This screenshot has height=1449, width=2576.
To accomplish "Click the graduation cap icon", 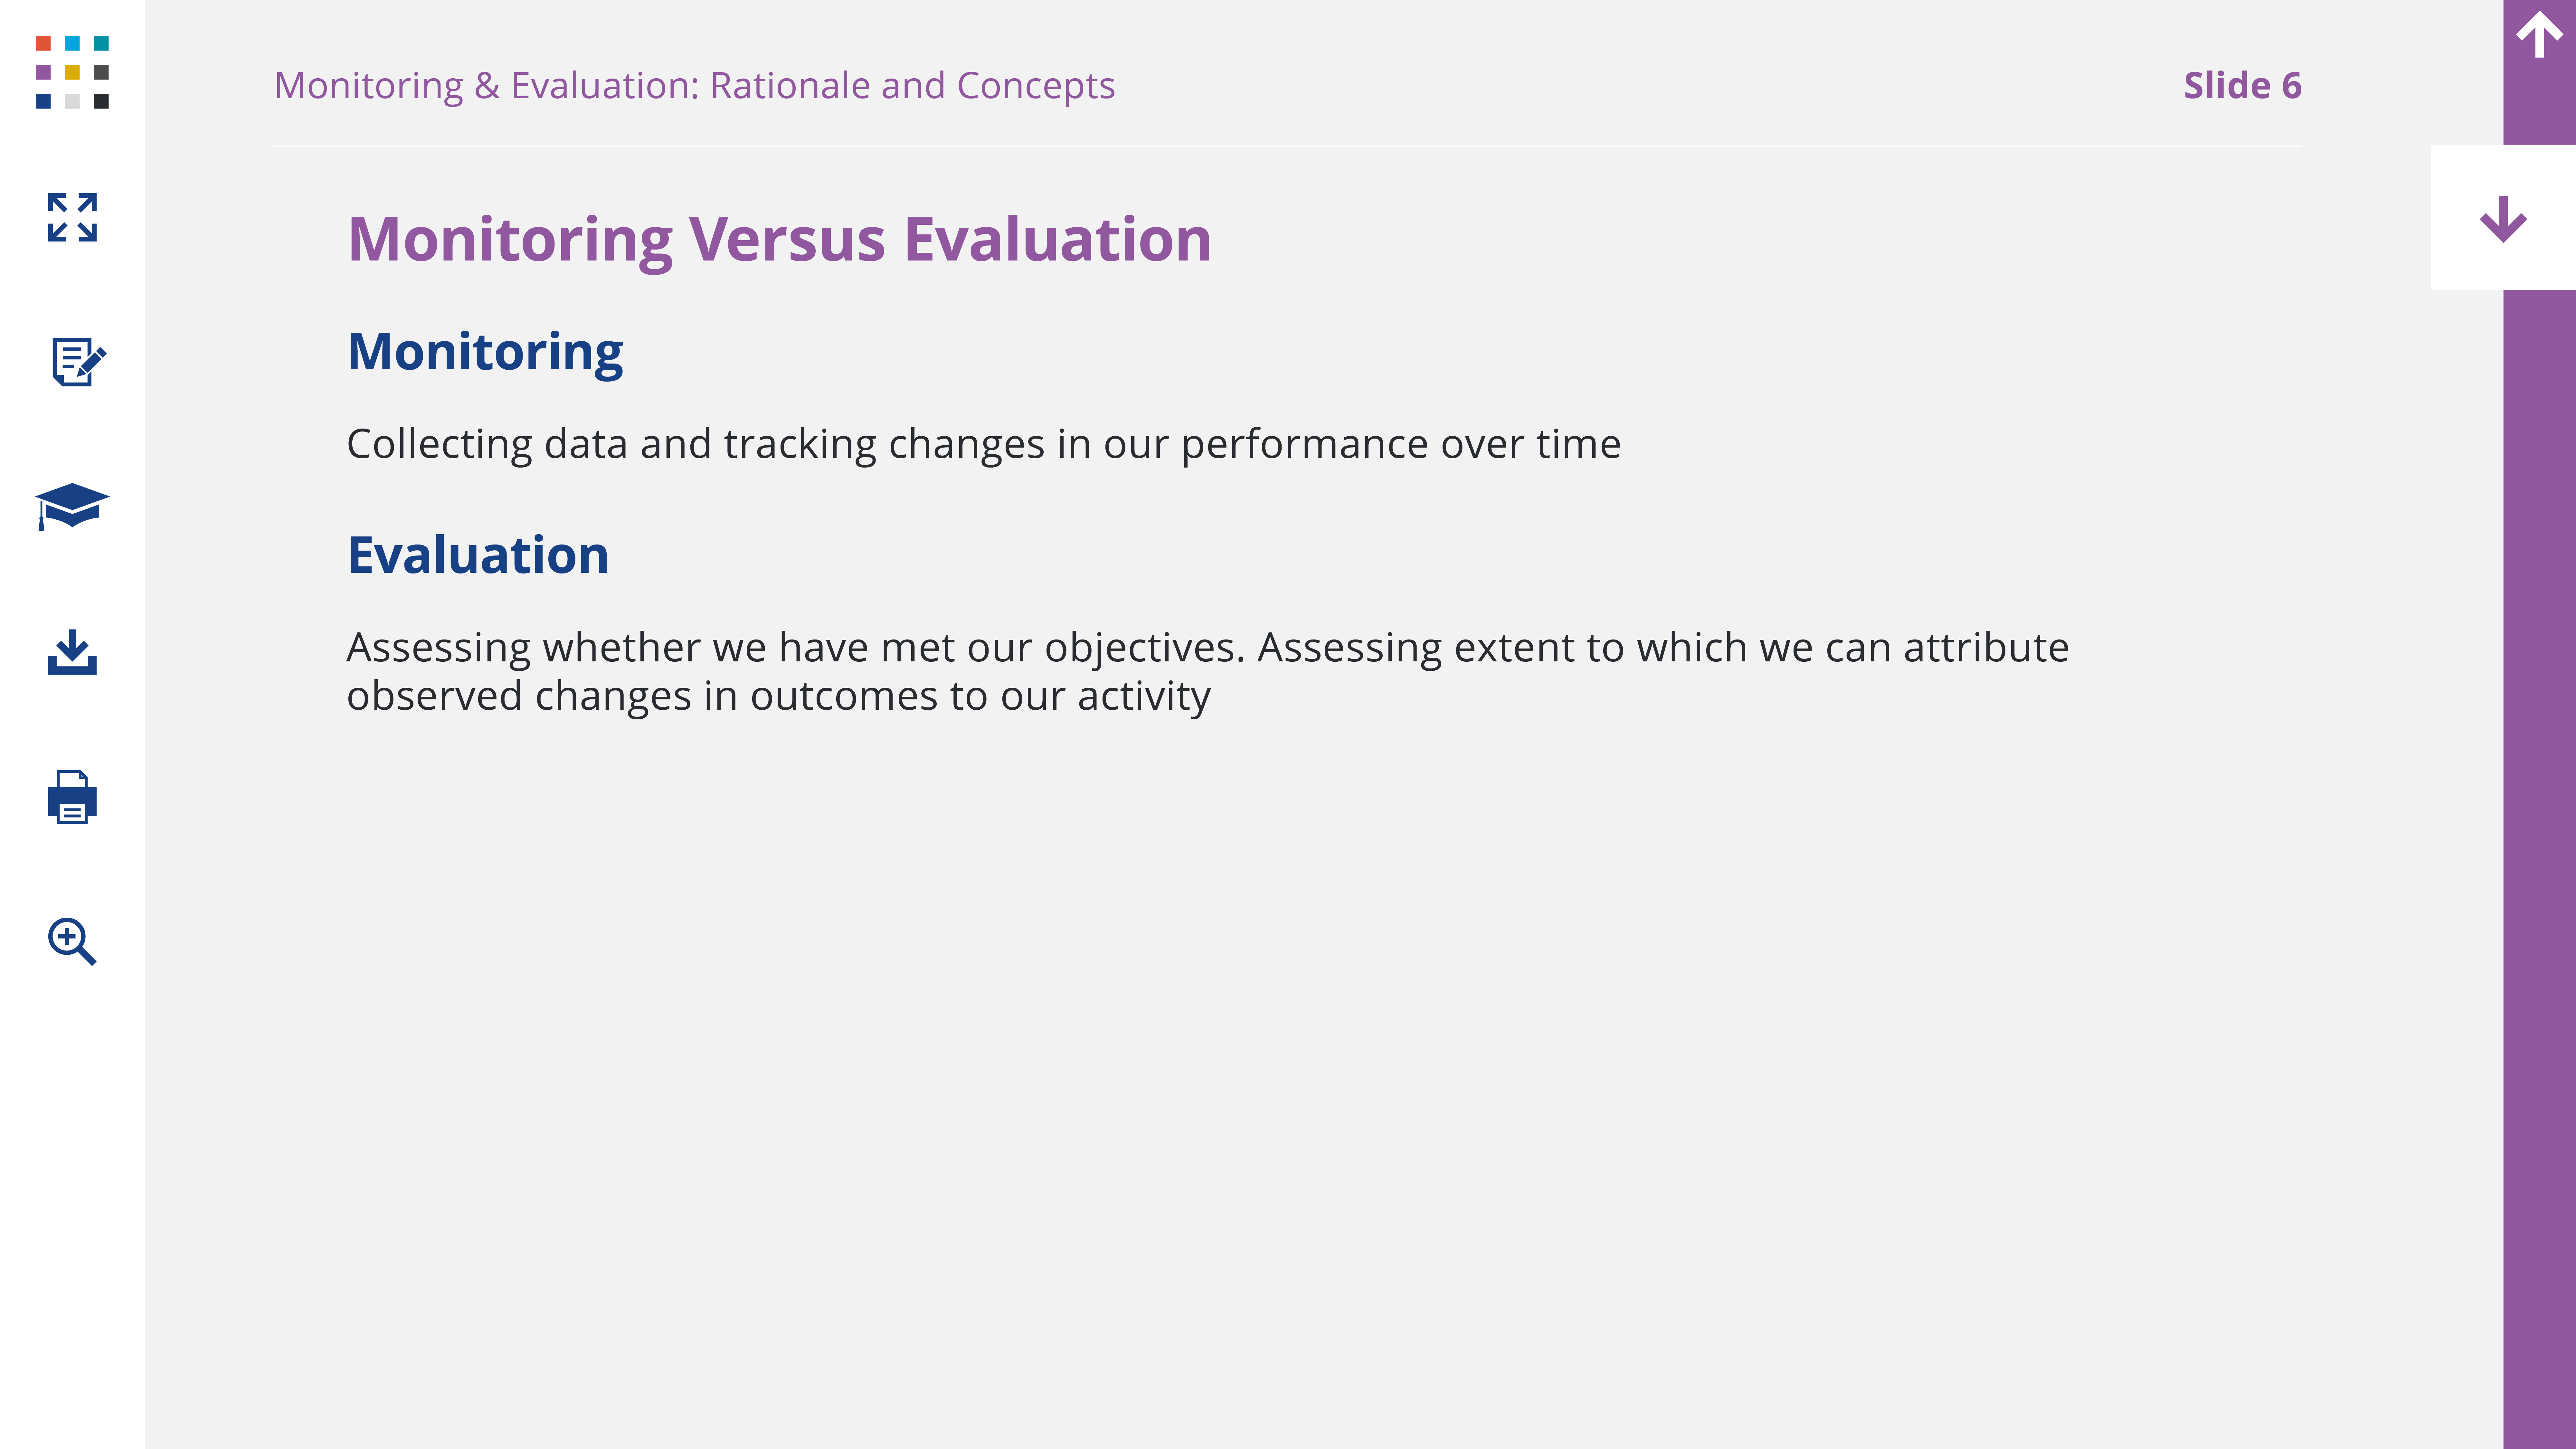I will click(x=72, y=506).
